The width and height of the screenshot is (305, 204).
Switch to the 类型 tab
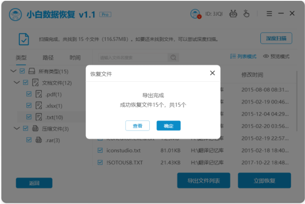tap(21, 57)
